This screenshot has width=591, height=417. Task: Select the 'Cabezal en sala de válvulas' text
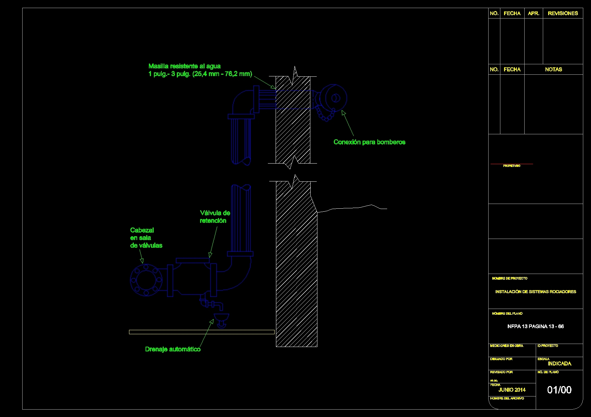pos(146,238)
